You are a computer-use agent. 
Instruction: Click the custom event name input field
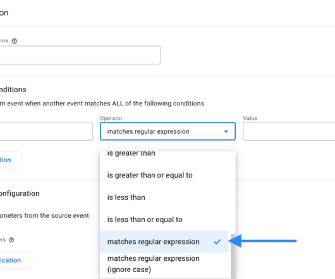click(80, 55)
